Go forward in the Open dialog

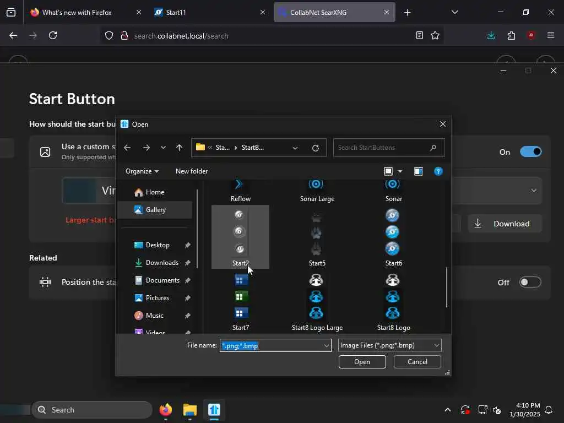[x=146, y=148]
